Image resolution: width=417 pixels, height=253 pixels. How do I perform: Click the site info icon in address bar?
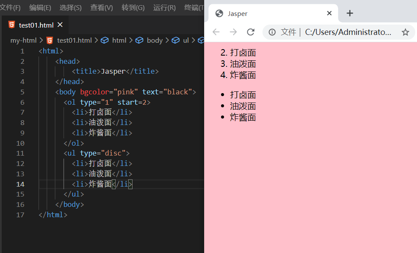click(272, 32)
